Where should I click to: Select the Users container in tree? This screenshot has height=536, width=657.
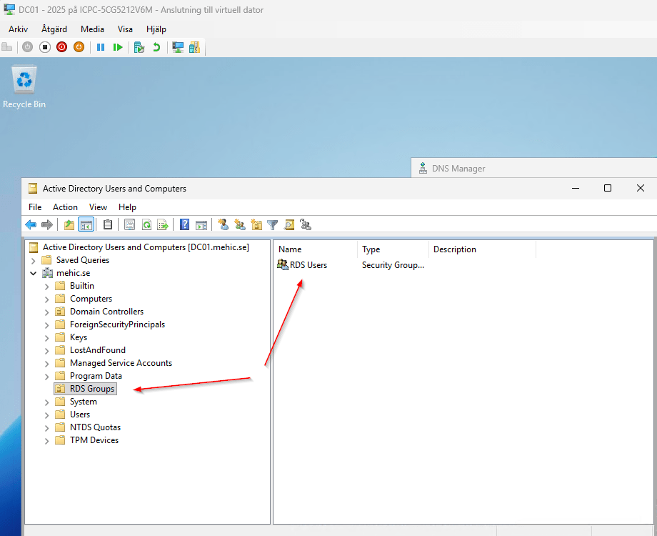pyautogui.click(x=80, y=415)
